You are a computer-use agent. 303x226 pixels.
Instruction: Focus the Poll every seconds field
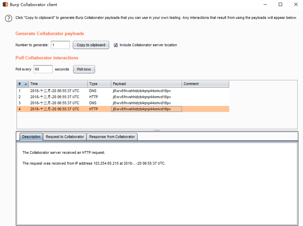coord(43,69)
